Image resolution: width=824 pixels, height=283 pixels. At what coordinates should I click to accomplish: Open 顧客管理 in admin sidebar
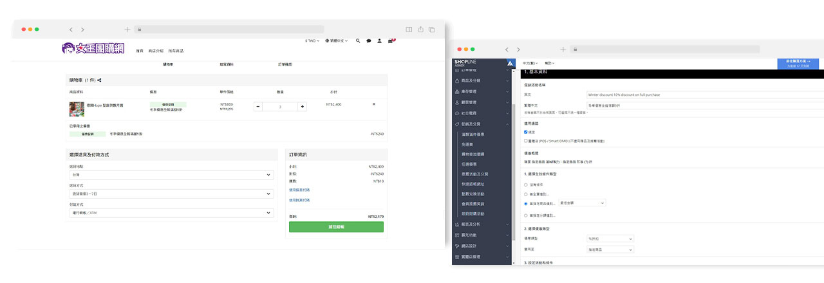(x=482, y=102)
